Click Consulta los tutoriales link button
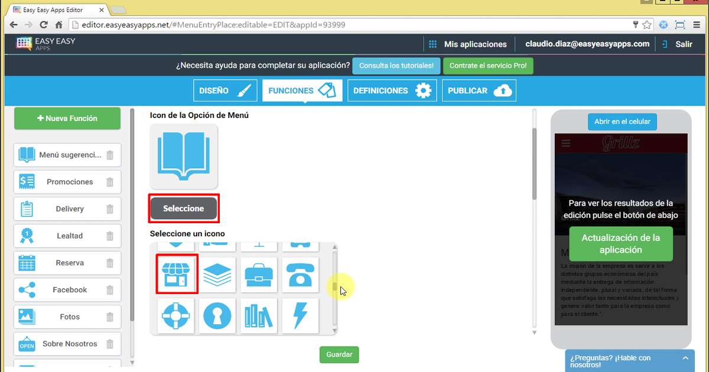The height and width of the screenshot is (372, 709). [x=396, y=66]
